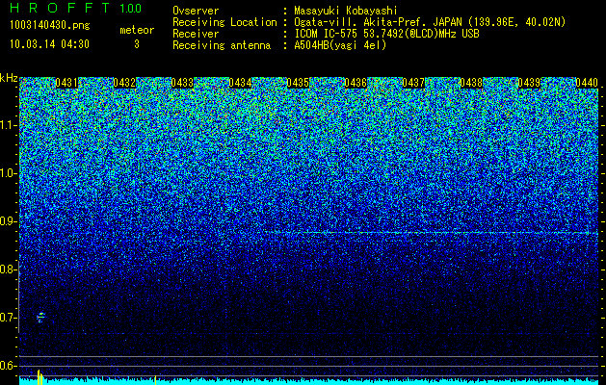Click the 0436 time marker
The image size is (606, 385).
(356, 83)
